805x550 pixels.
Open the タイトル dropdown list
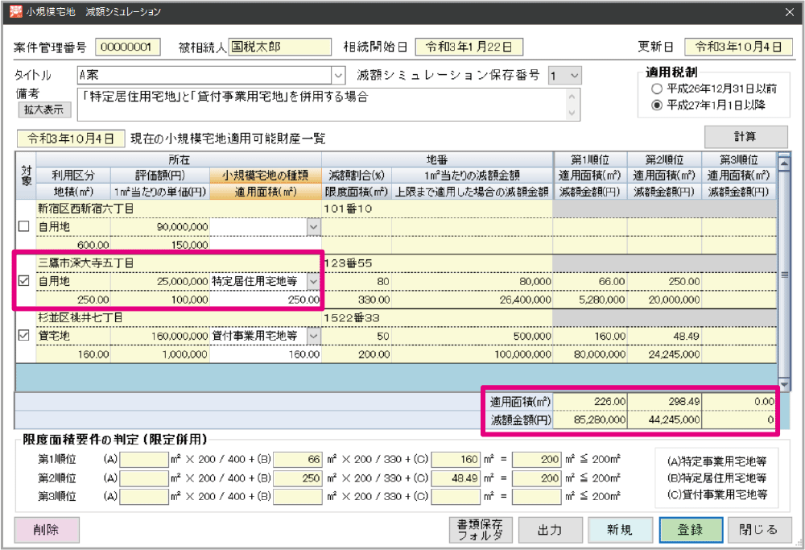tap(337, 75)
